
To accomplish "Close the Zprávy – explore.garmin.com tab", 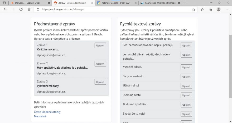I will point(92,3).
